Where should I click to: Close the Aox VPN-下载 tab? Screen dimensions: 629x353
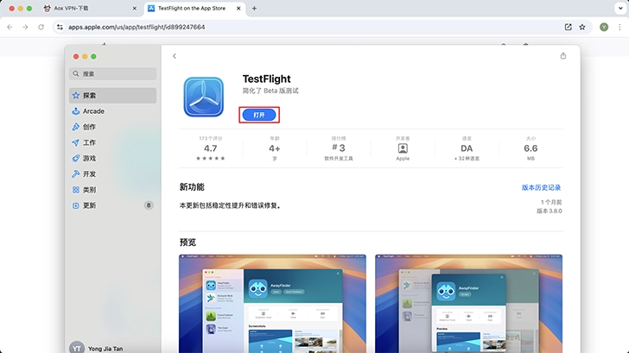coord(135,8)
